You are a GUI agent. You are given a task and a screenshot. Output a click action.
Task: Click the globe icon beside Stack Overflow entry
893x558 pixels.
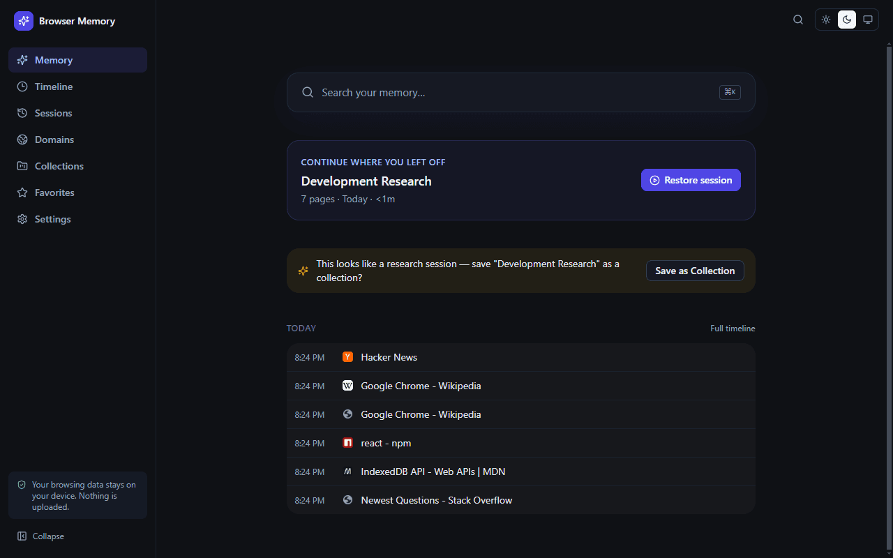pyautogui.click(x=348, y=500)
